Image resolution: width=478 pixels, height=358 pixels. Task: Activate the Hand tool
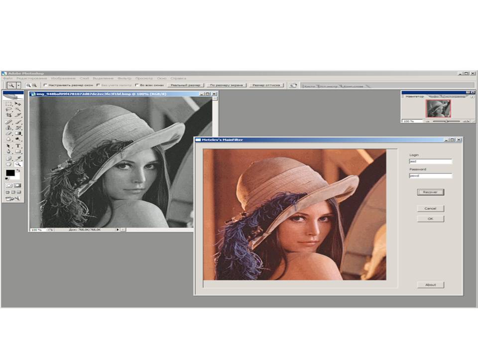[8, 164]
